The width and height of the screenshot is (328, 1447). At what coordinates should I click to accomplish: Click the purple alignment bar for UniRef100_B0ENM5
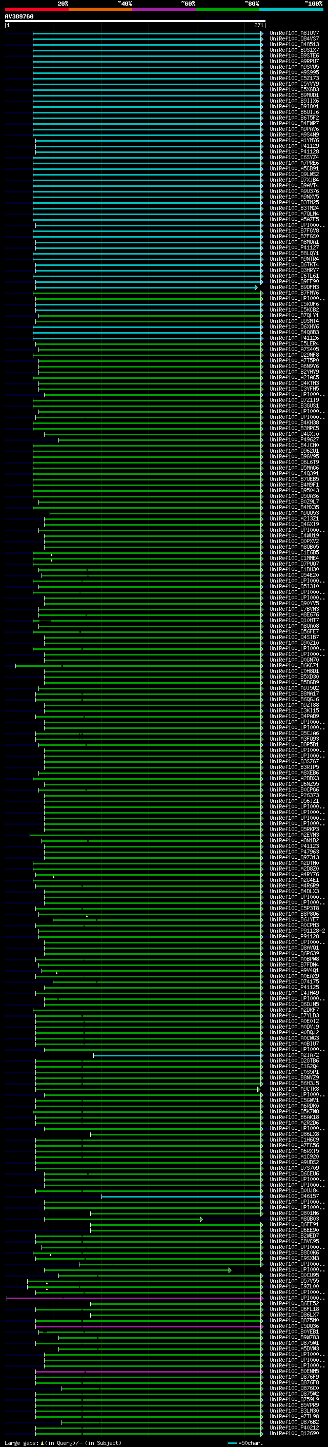149,1372
